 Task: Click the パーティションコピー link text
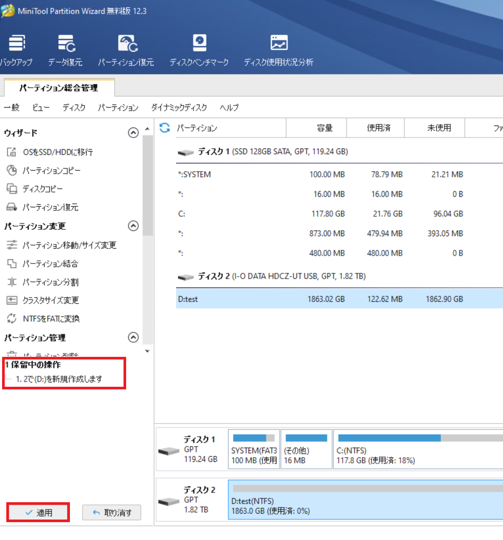pos(52,170)
